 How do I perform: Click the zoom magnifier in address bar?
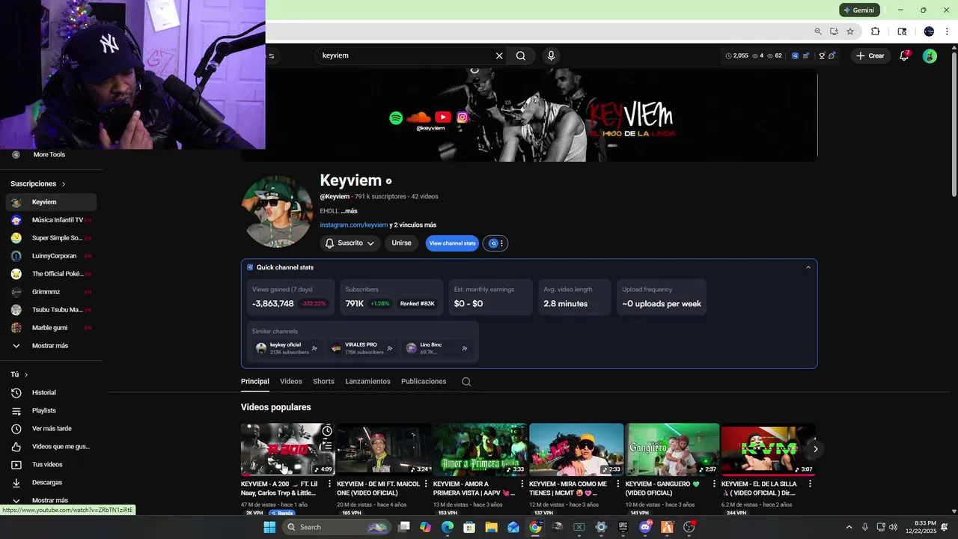[818, 31]
